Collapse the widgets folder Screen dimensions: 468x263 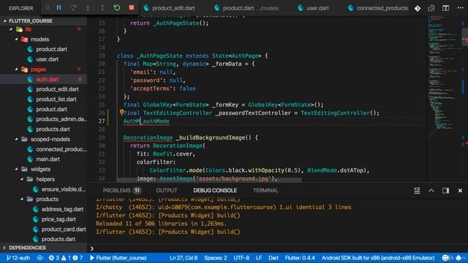[17, 169]
